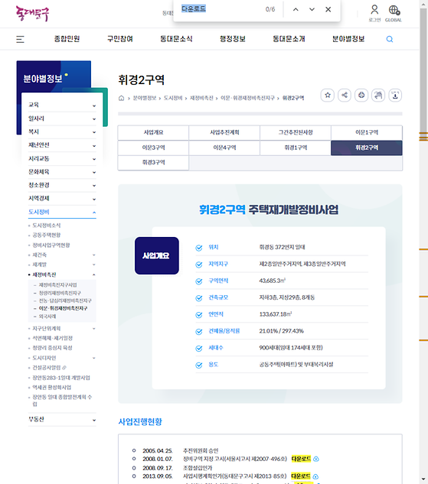Image resolution: width=428 pixels, height=484 pixels.
Task: Open the hamburger full menu icon
Action: [20, 39]
